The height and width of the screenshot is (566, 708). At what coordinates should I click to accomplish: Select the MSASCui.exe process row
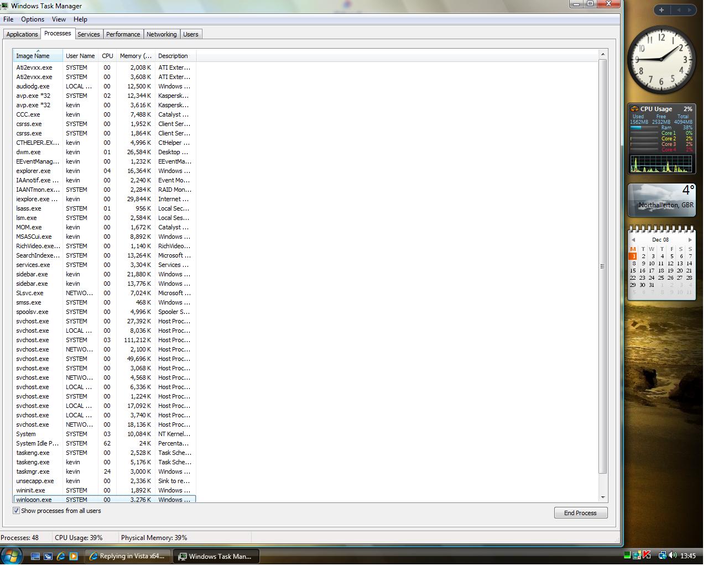point(104,237)
